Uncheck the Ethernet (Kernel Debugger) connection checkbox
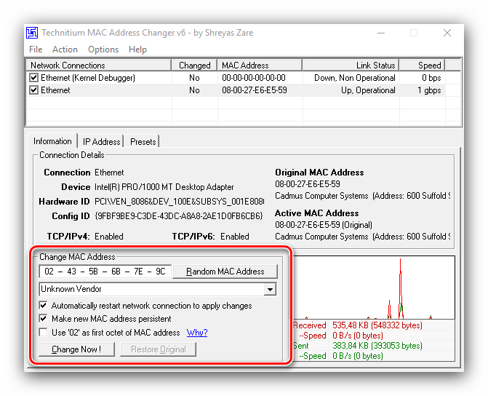 pyautogui.click(x=33, y=78)
